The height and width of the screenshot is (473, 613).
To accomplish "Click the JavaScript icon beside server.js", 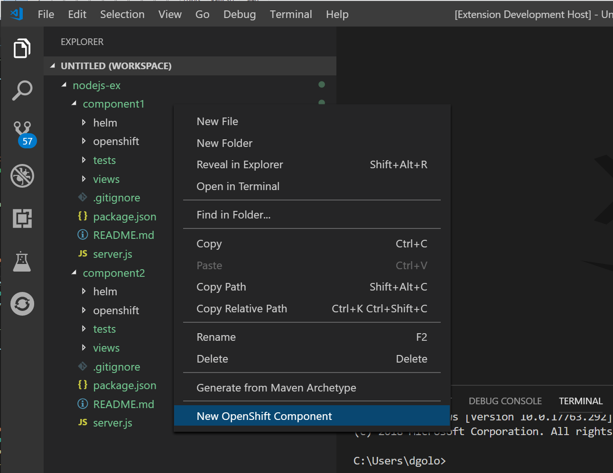I will coord(82,254).
